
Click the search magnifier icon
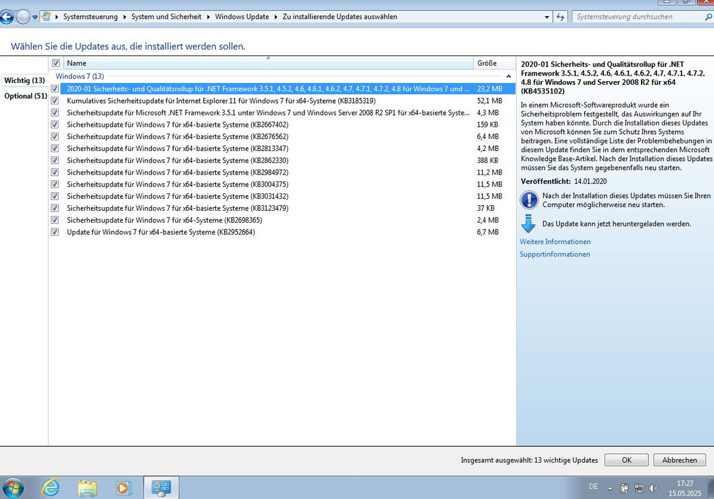[x=708, y=17]
